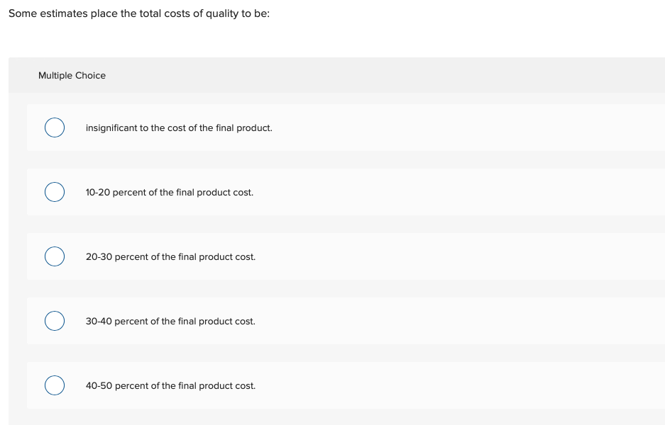The height and width of the screenshot is (425, 665).
Task: Click the text "30-40 percent of the final product cost"
Action: [x=170, y=322]
